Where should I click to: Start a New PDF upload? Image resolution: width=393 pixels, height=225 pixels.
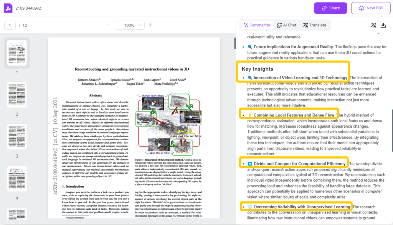pyautogui.click(x=371, y=8)
